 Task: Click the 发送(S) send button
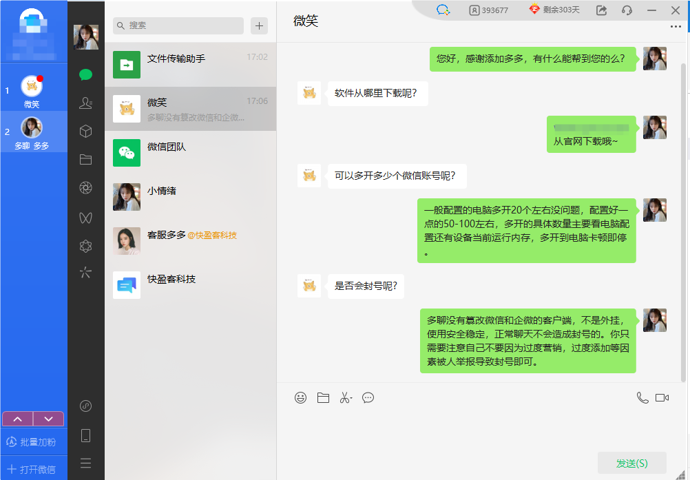(x=632, y=463)
